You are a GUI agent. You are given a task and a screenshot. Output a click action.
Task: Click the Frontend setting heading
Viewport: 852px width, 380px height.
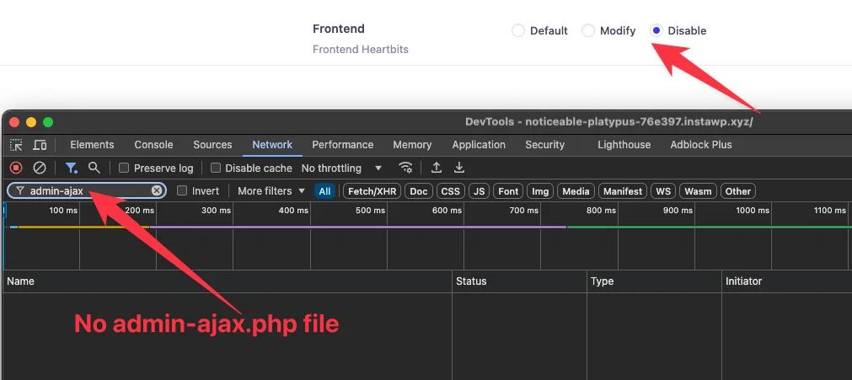339,29
